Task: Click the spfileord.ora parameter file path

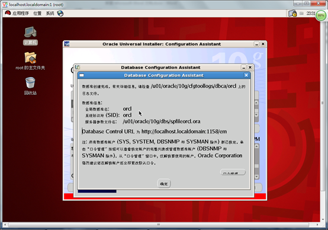Action: click(x=162, y=122)
